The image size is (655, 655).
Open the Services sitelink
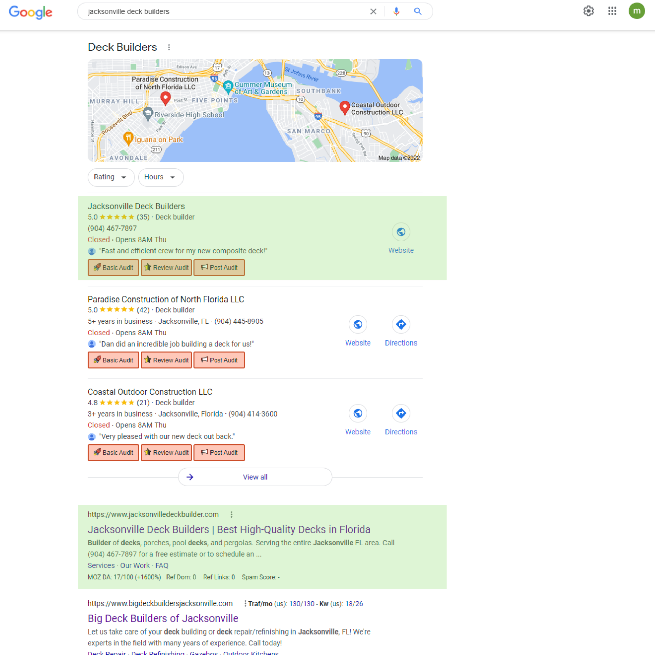tap(101, 565)
